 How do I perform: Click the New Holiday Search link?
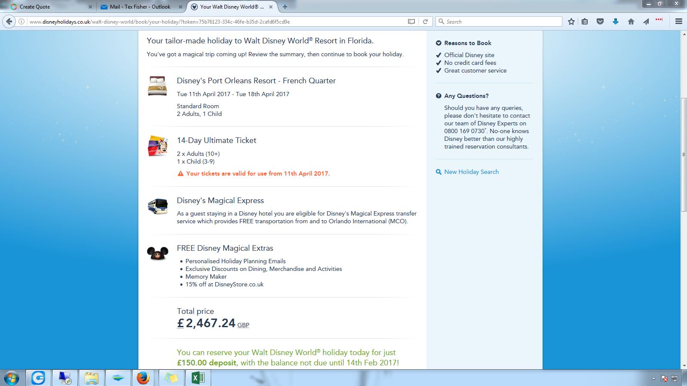tap(471, 172)
